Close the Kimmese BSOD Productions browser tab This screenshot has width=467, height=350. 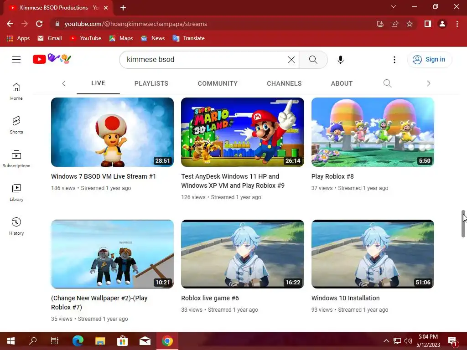click(x=106, y=8)
